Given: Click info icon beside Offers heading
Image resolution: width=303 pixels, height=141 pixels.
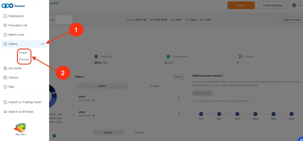Looking at the screenshot, I should 85,76.
